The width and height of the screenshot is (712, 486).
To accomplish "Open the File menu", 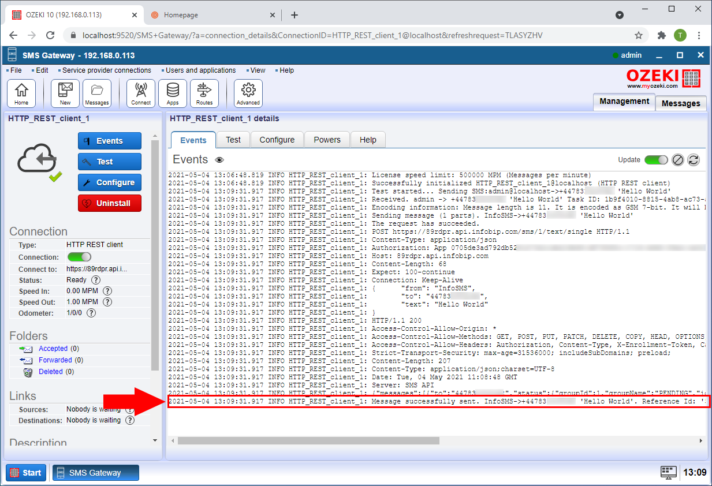I will click(16, 70).
